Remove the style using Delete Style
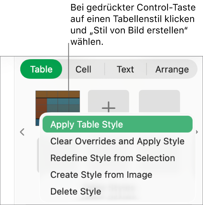203x205 pixels. point(76,191)
